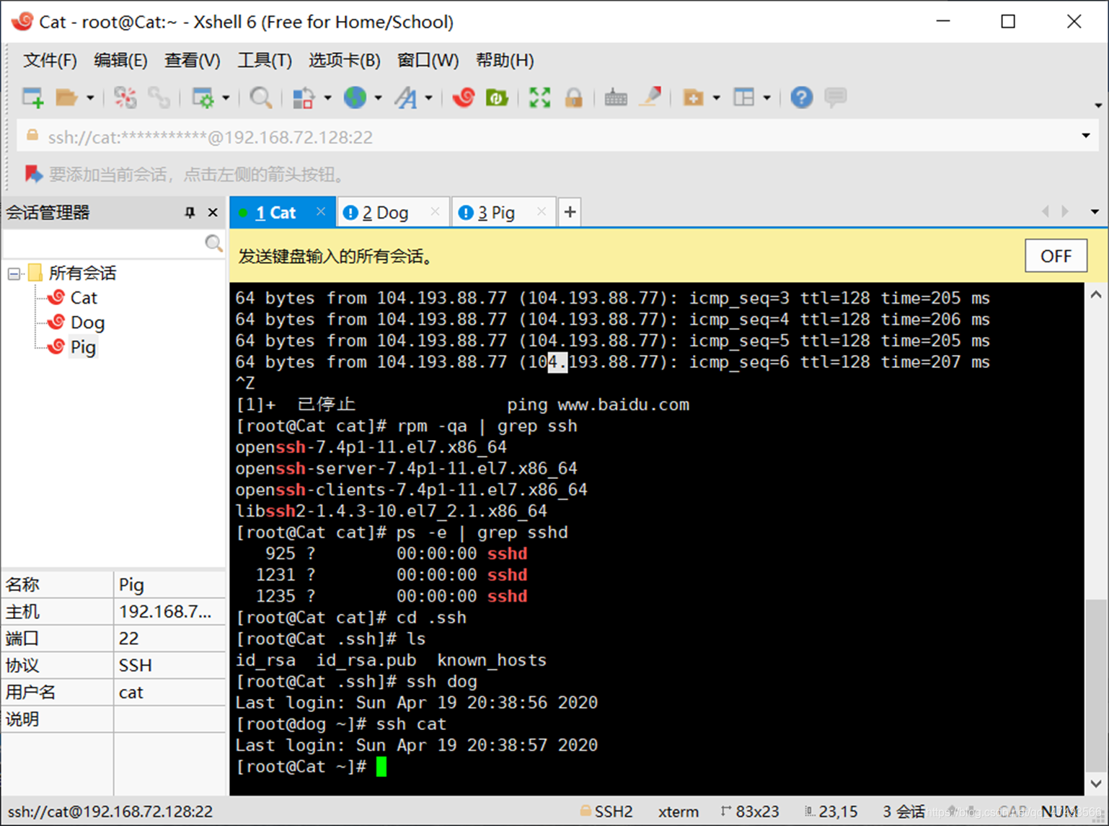Open the 帮助(H) menu
Viewport: 1109px width, 826px height.
coord(505,60)
